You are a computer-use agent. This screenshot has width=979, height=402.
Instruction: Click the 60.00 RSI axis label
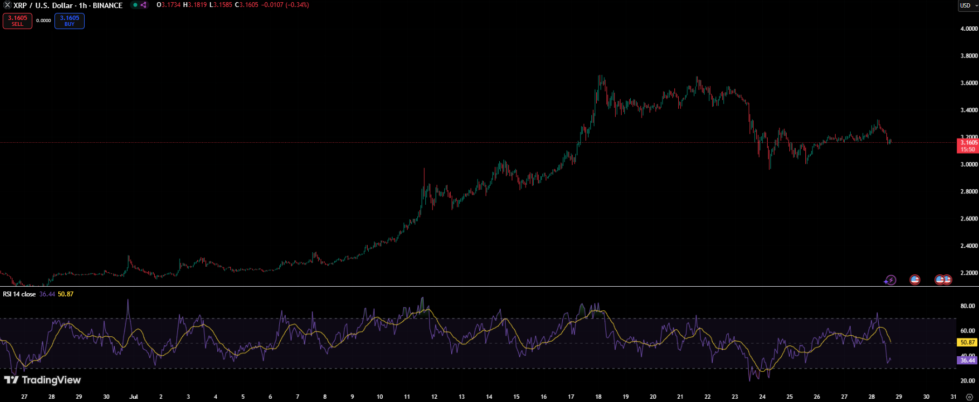click(968, 331)
